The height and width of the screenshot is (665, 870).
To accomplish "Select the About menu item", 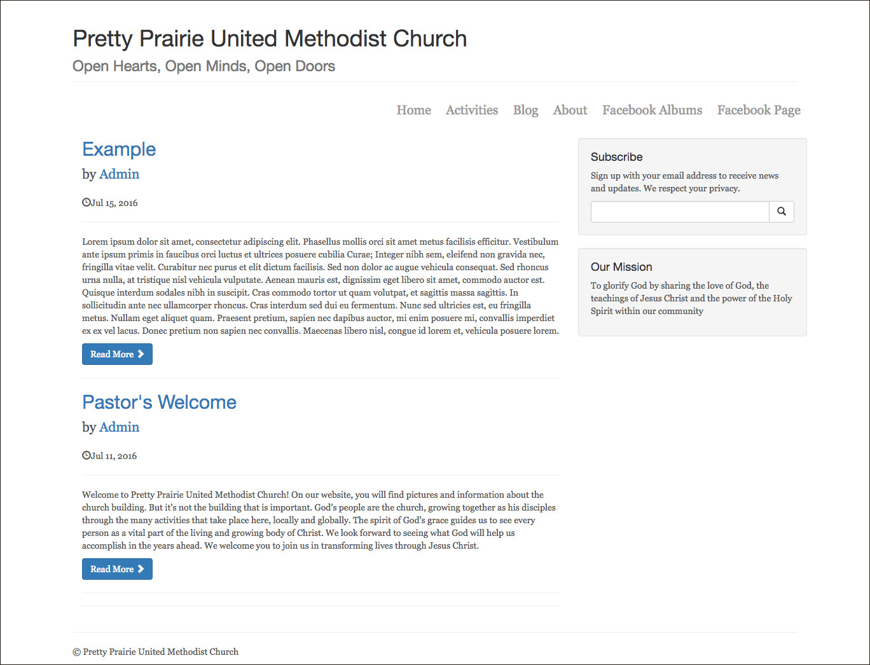I will [570, 110].
